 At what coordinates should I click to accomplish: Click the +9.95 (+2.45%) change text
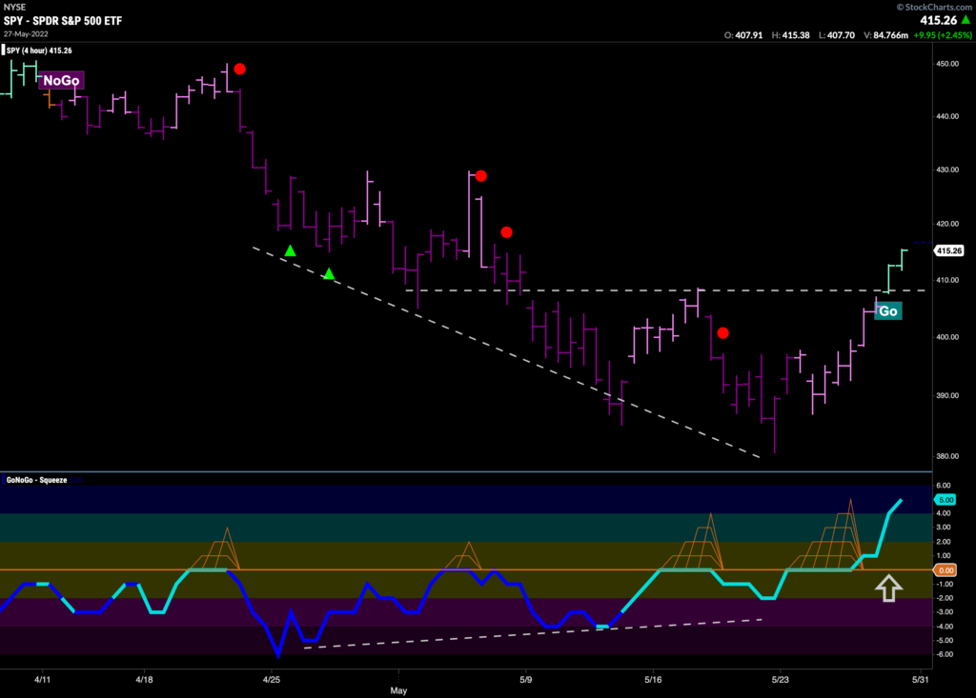point(943,35)
